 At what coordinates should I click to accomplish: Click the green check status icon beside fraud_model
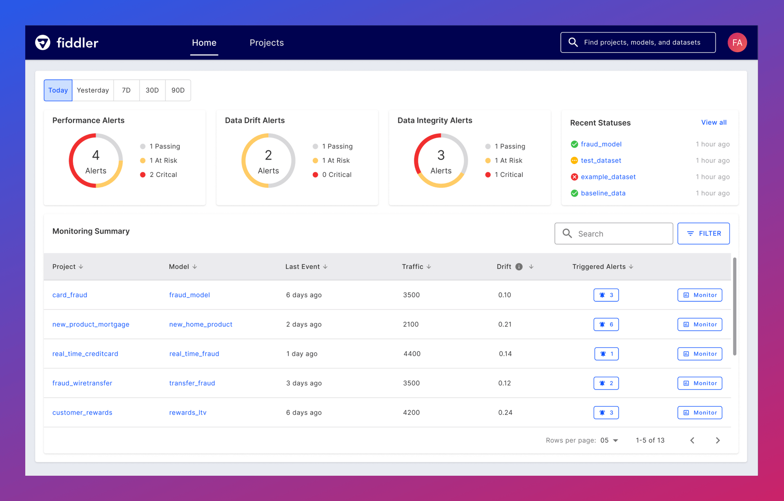coord(574,144)
